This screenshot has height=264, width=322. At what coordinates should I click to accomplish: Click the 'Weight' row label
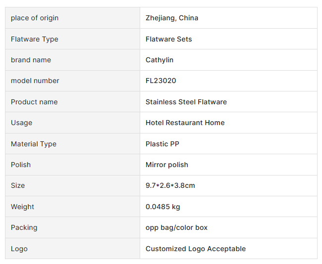pyautogui.click(x=23, y=207)
